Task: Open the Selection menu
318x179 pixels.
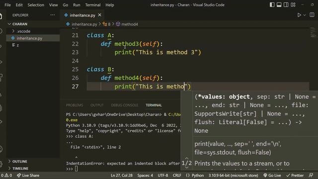Action: [x=36, y=5]
